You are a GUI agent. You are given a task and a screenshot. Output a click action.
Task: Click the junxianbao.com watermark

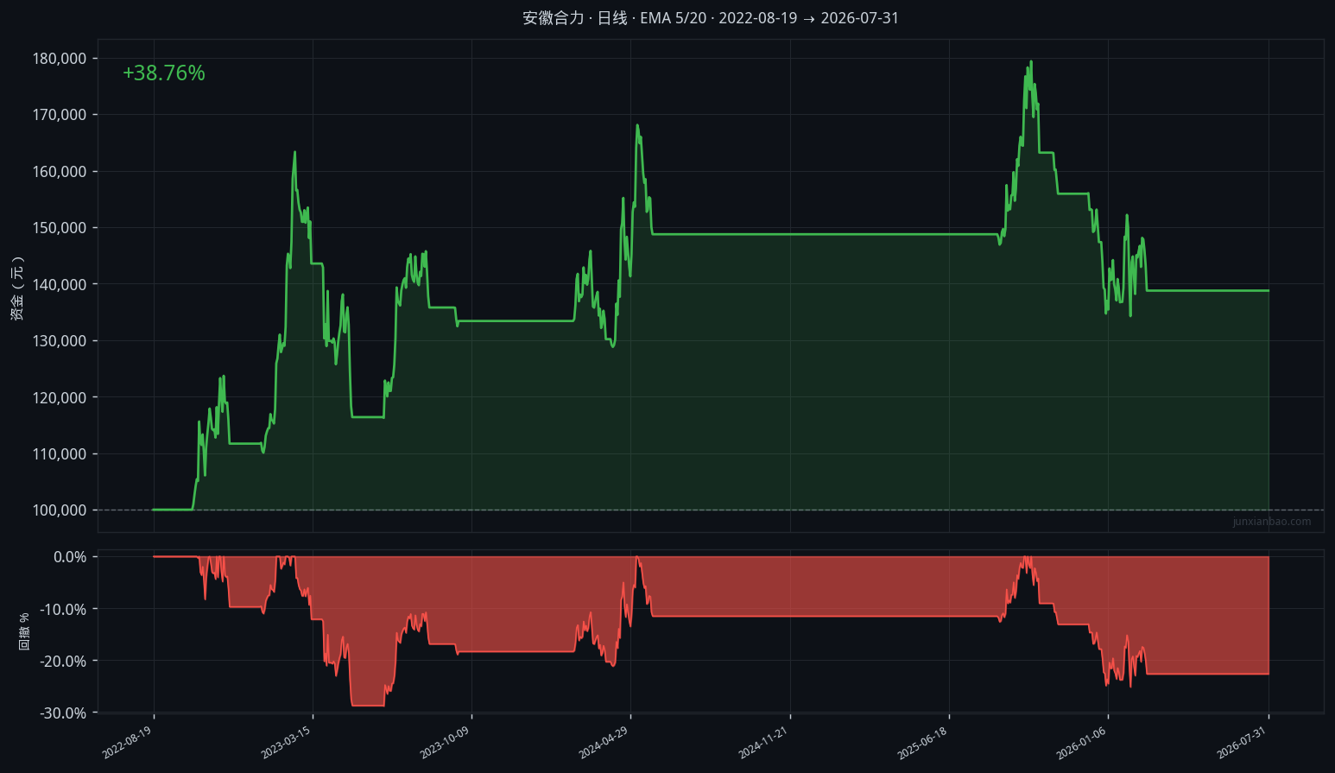pyautogui.click(x=1271, y=522)
